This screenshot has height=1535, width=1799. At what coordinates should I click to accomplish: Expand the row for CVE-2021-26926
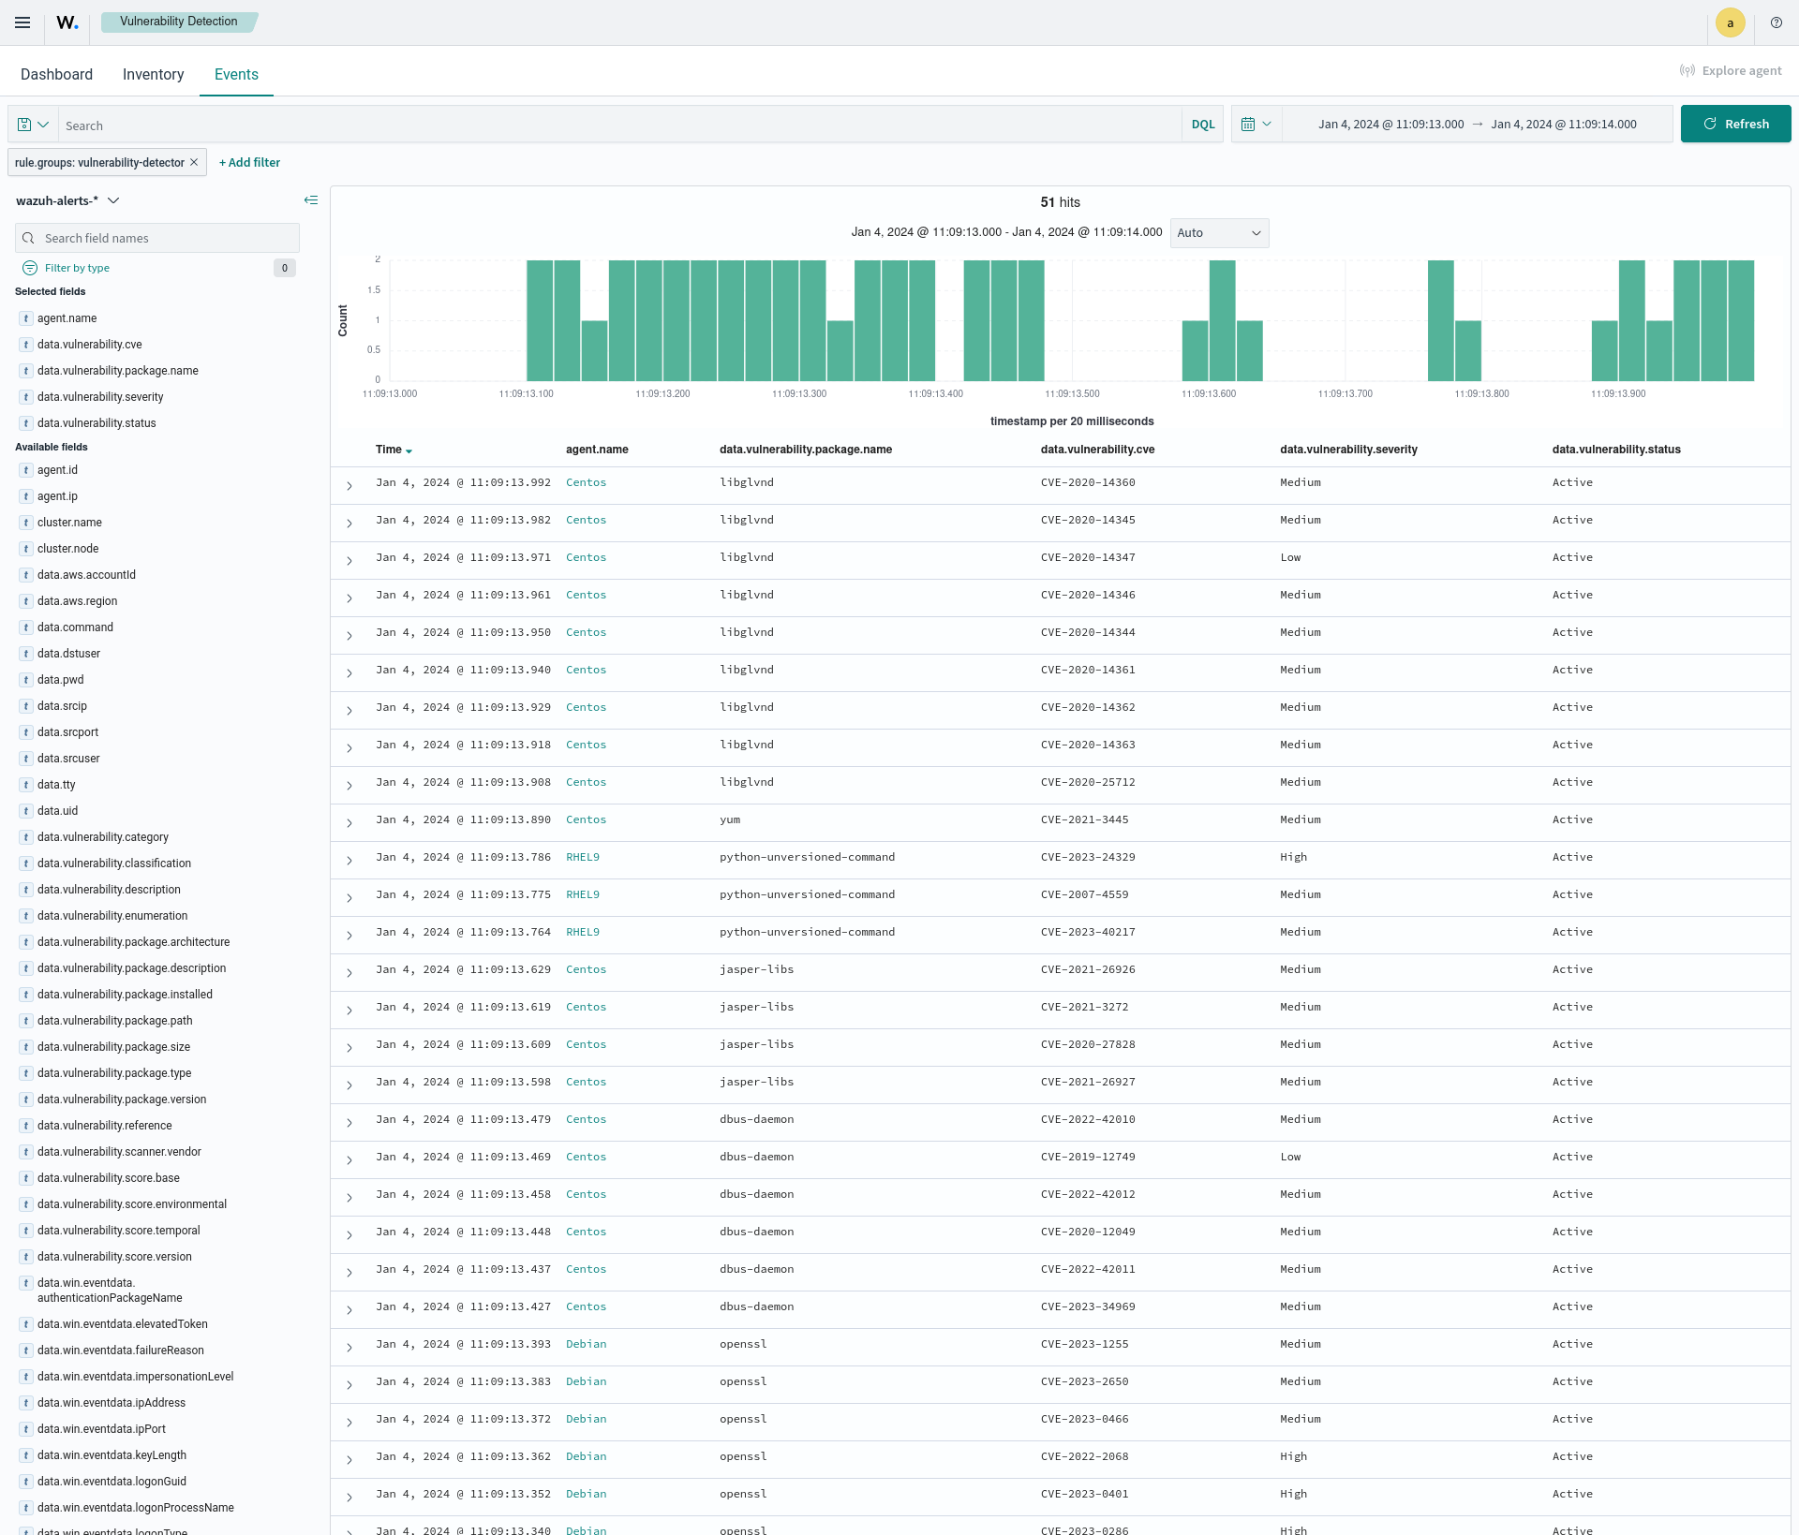[349, 973]
